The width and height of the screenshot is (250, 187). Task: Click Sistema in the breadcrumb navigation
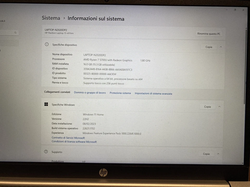click(51, 18)
